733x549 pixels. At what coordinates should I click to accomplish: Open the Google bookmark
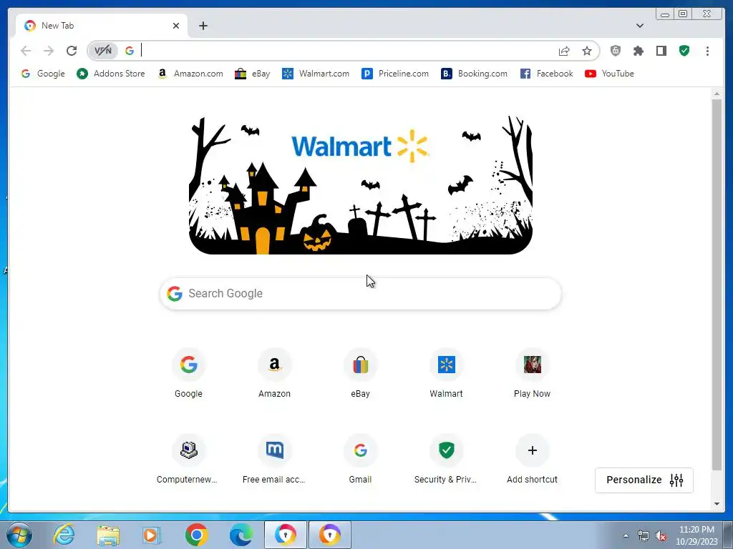tap(43, 74)
